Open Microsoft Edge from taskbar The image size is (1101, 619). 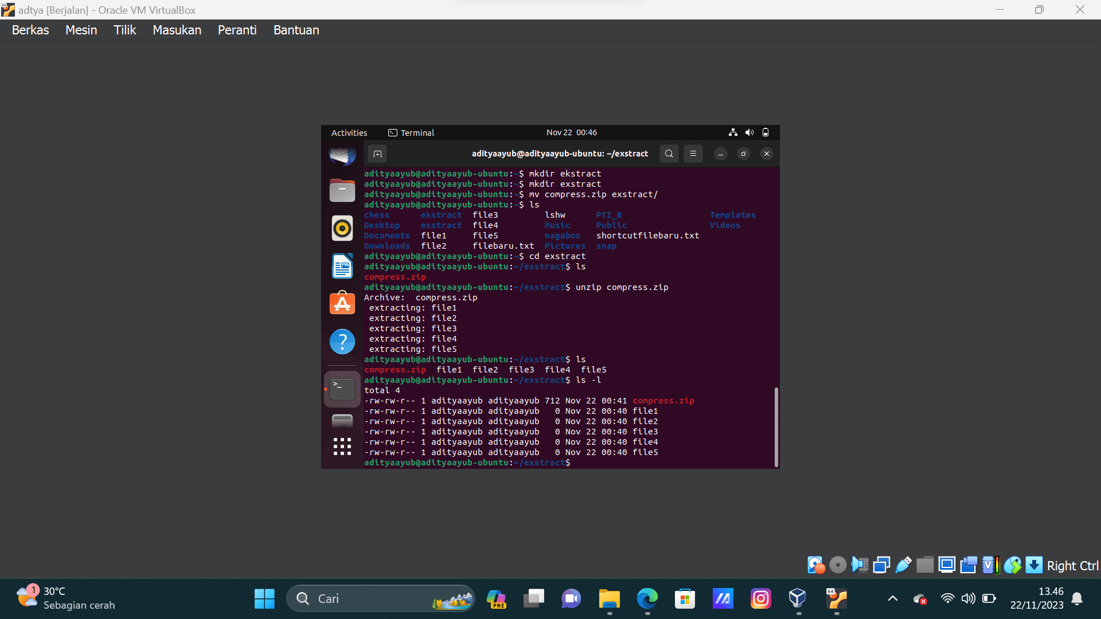pos(647,598)
